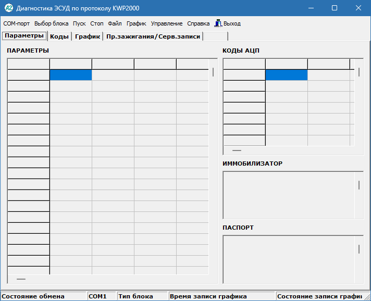The height and width of the screenshot is (301, 371).
Task: Switch to the Коды tab
Action: [x=59, y=36]
